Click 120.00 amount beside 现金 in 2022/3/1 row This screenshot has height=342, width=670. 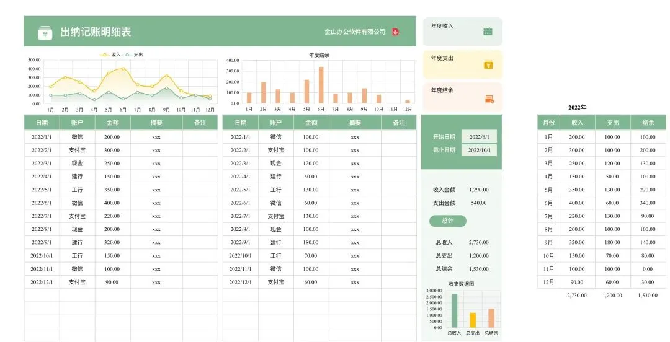point(311,164)
